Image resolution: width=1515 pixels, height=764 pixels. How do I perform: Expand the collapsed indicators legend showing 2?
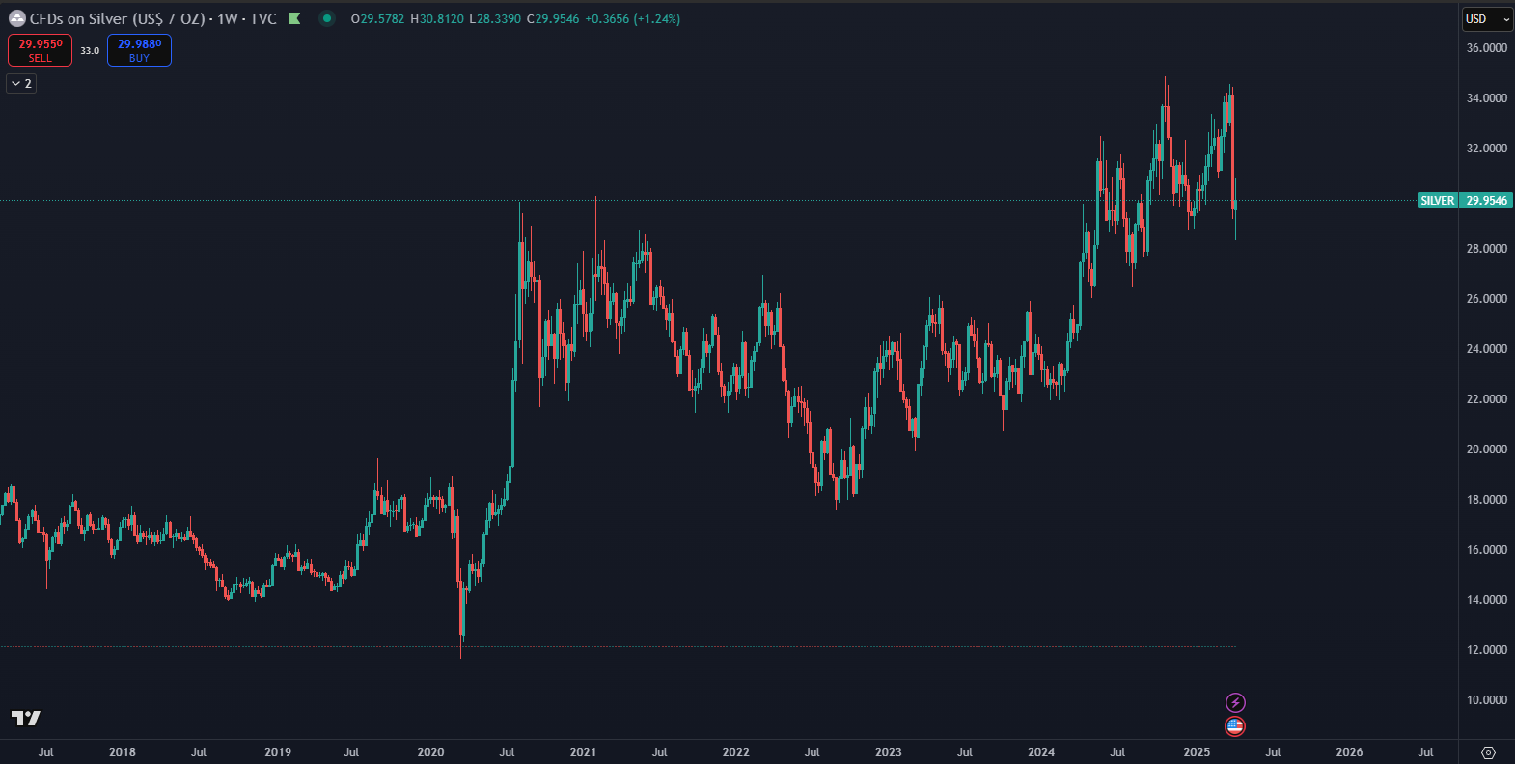[x=21, y=84]
